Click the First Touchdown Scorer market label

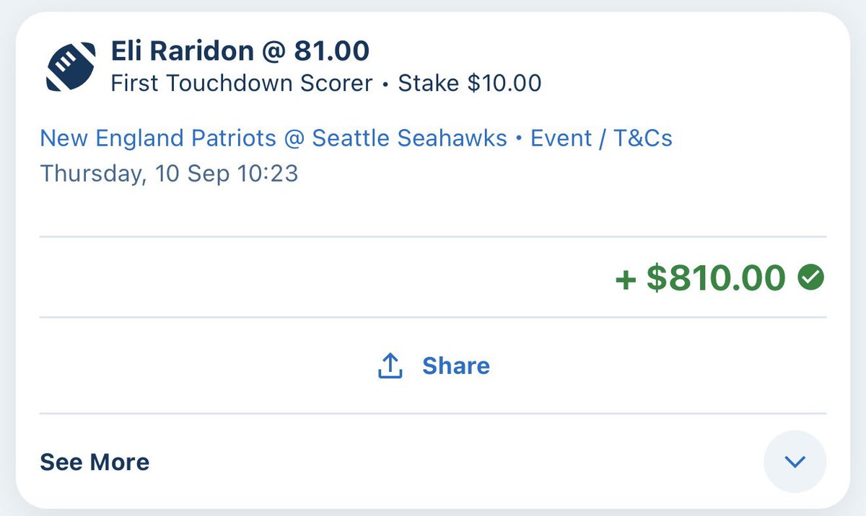click(x=241, y=84)
